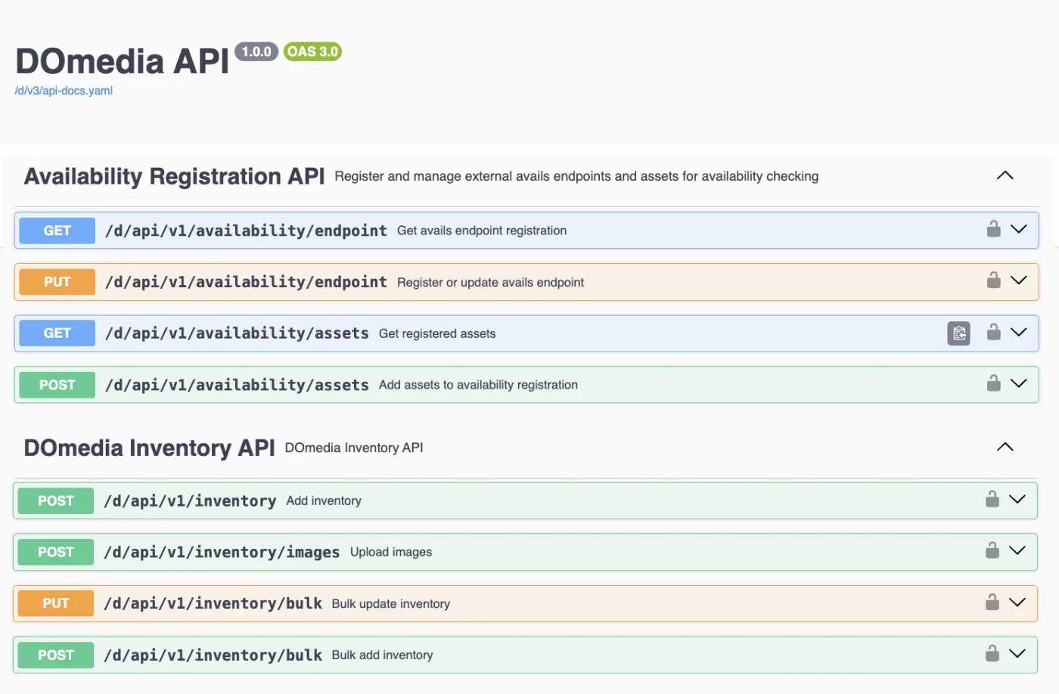
Task: Click lock icon on GET availability/assets row
Action: 993,332
